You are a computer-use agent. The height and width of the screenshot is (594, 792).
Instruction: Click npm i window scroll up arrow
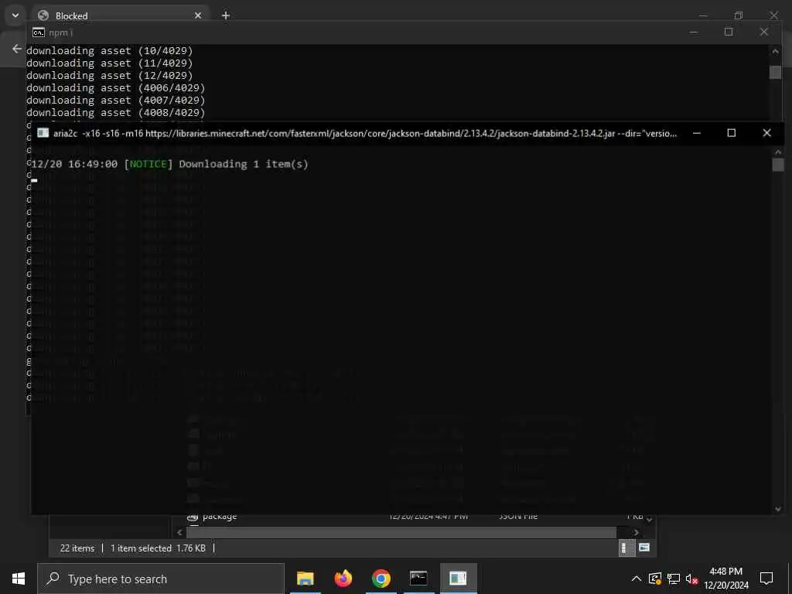coord(775,50)
